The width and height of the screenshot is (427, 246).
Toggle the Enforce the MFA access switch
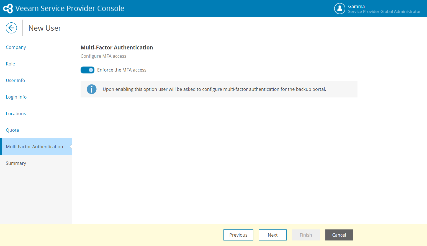pyautogui.click(x=88, y=70)
